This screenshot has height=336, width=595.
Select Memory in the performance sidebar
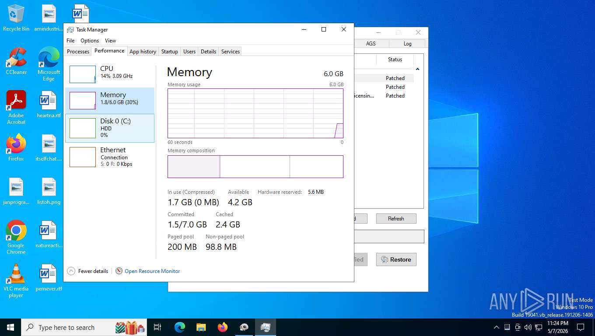[110, 101]
